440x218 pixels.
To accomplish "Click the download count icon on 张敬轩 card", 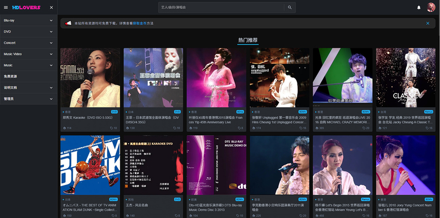I will (x=254, y=128).
